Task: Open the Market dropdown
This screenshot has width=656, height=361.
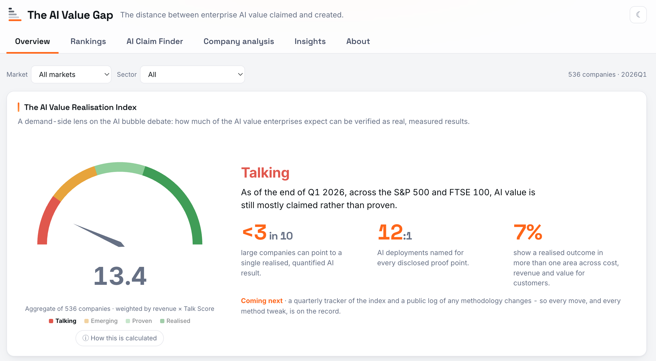Action: pos(71,74)
